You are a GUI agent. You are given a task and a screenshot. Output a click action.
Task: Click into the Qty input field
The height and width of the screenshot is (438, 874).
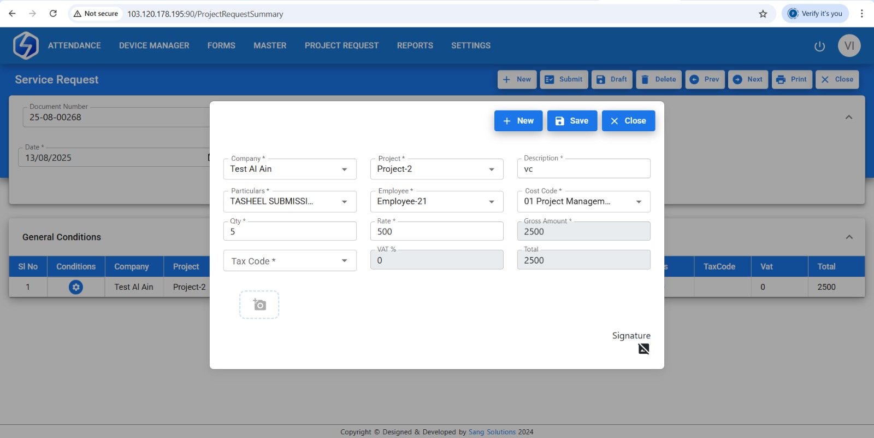[x=290, y=232]
